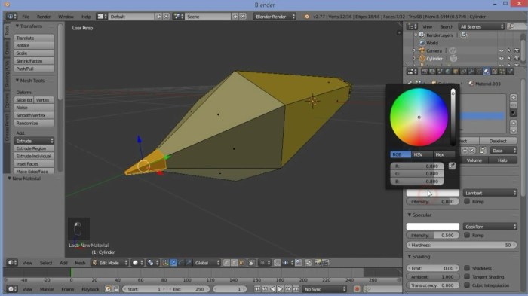Move material slot down with arrow
Screen dimensions: 528x296
tap(513, 131)
